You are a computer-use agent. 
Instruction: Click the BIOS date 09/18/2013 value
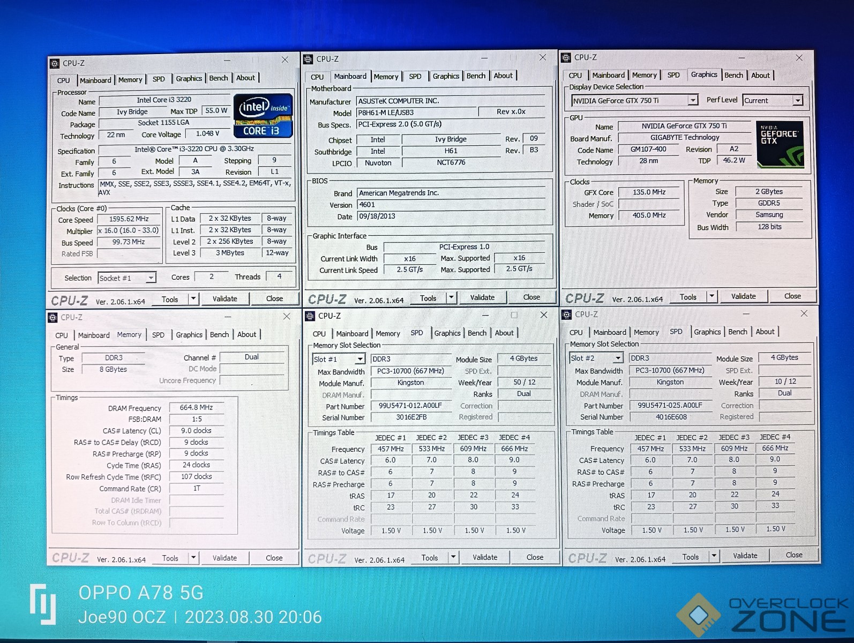click(x=452, y=216)
